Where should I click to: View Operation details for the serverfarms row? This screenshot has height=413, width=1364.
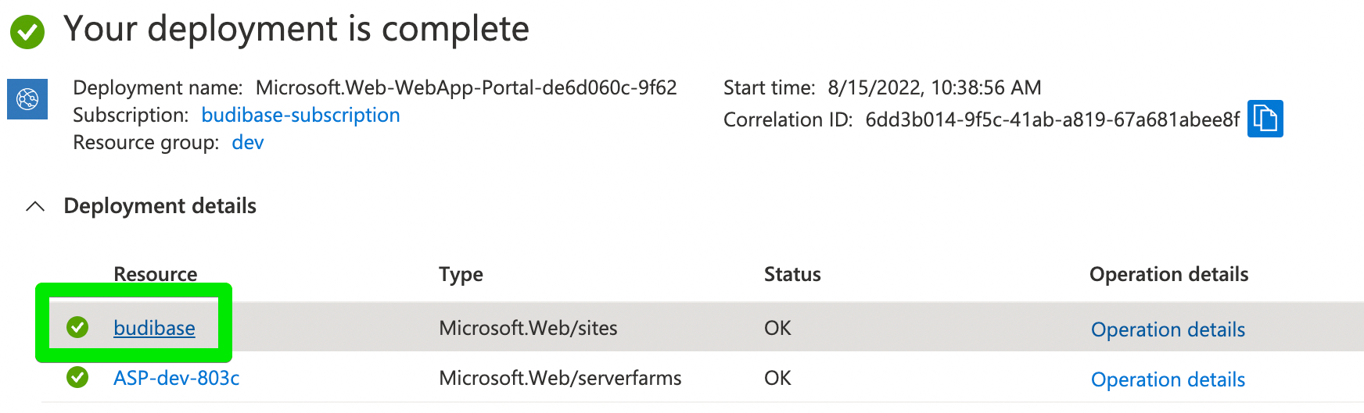pos(1168,379)
